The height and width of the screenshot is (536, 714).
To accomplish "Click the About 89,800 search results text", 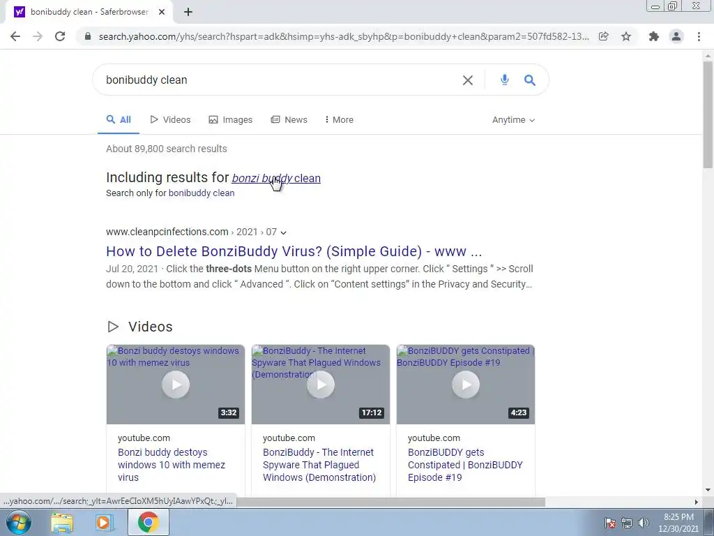I will pos(166,149).
